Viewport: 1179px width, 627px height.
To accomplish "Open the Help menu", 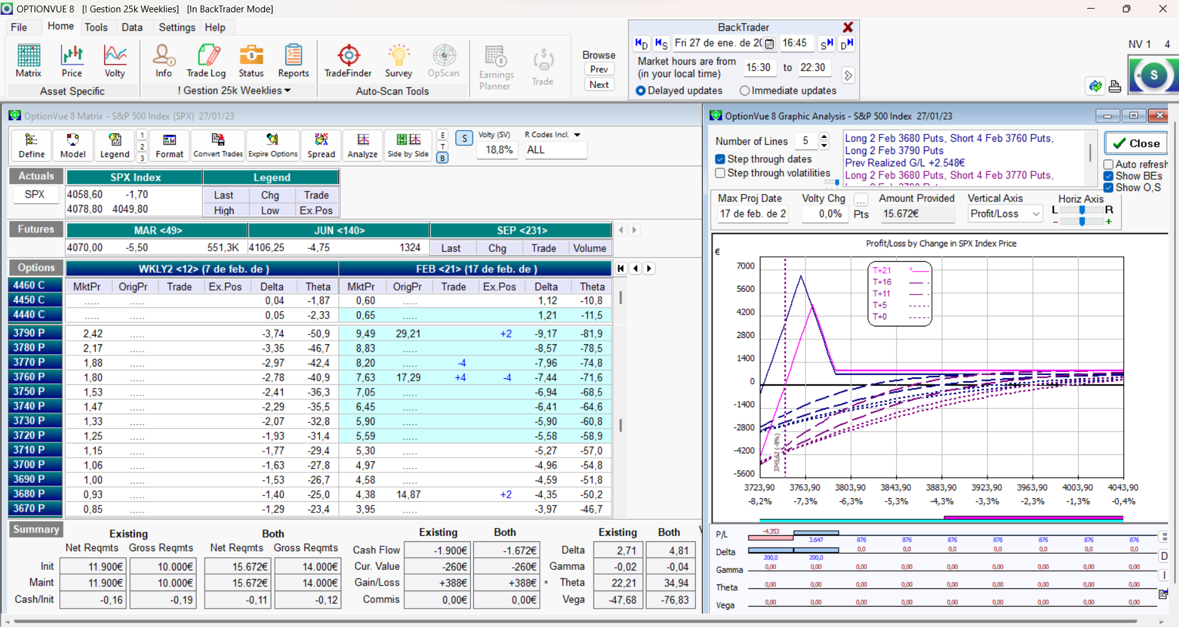I will click(x=215, y=27).
